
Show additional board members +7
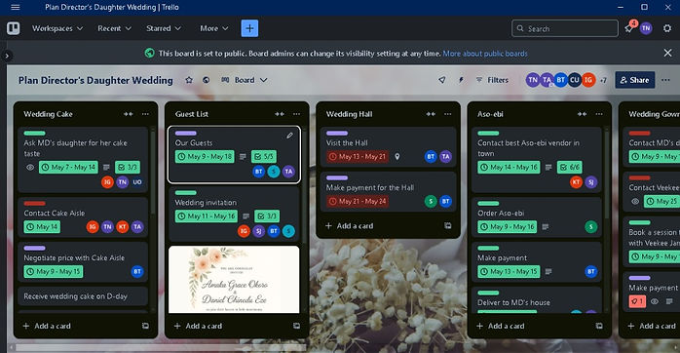pyautogui.click(x=603, y=80)
